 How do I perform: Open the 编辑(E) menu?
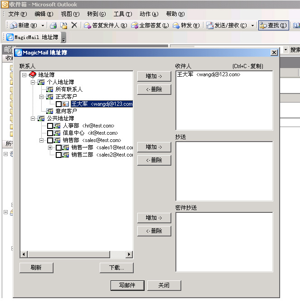coord(44,14)
